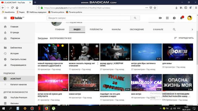This screenshot has height=111, width=198.
Task: Open Подписки in the sidebar
Action: [17, 38]
